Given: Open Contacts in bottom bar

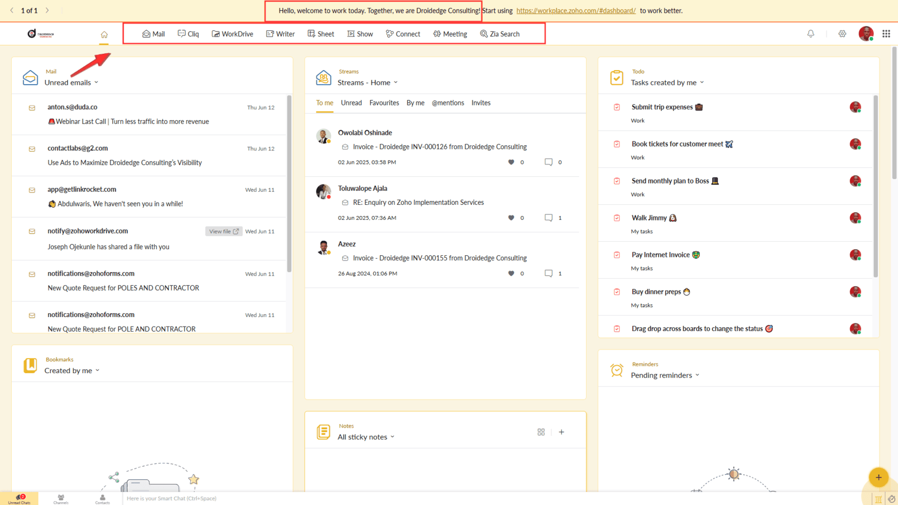Looking at the screenshot, I should coord(102,499).
